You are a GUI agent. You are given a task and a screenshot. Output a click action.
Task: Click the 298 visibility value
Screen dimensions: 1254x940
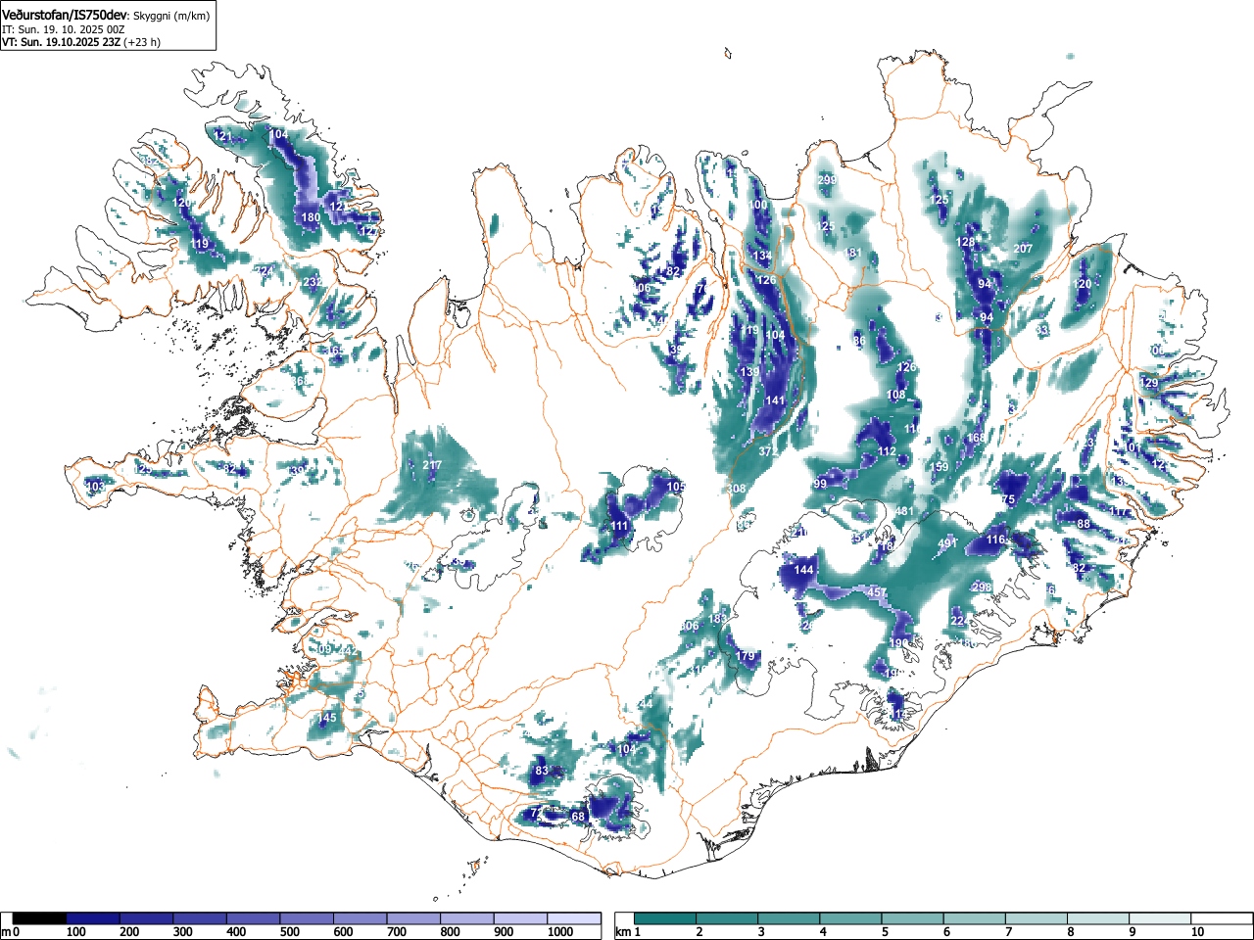coord(982,587)
